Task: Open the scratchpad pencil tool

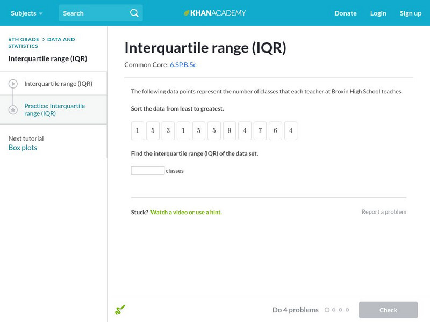Action: pyautogui.click(x=120, y=310)
